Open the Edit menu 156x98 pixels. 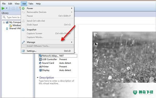10,4
